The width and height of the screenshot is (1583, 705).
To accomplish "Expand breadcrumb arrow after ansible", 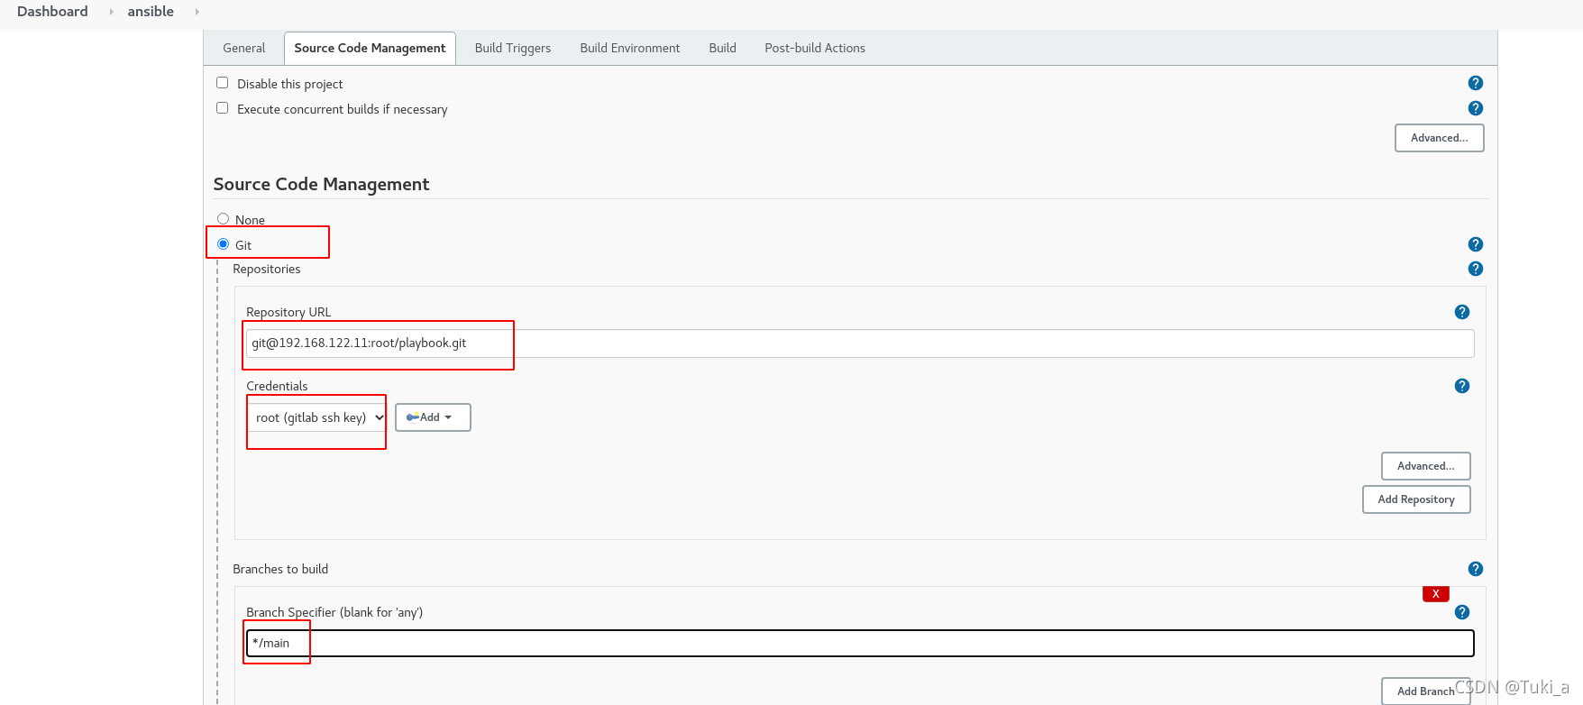I will click(197, 12).
